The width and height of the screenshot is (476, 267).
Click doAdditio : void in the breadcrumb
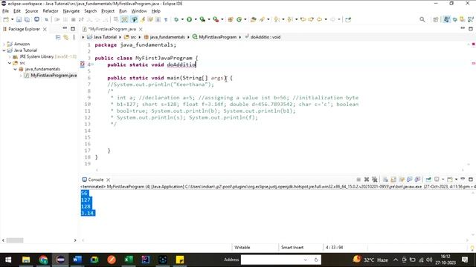pyautogui.click(x=266, y=37)
